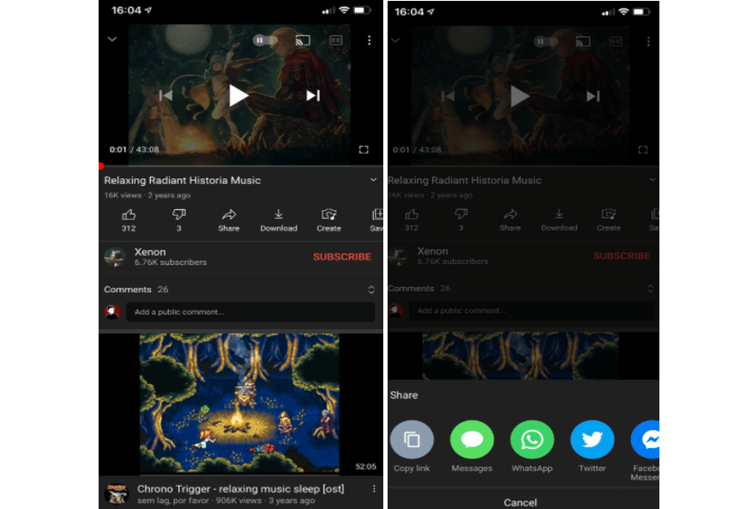Viewport: 740px width, 509px height.
Task: Open three-dot menu in left player
Action: [x=369, y=40]
